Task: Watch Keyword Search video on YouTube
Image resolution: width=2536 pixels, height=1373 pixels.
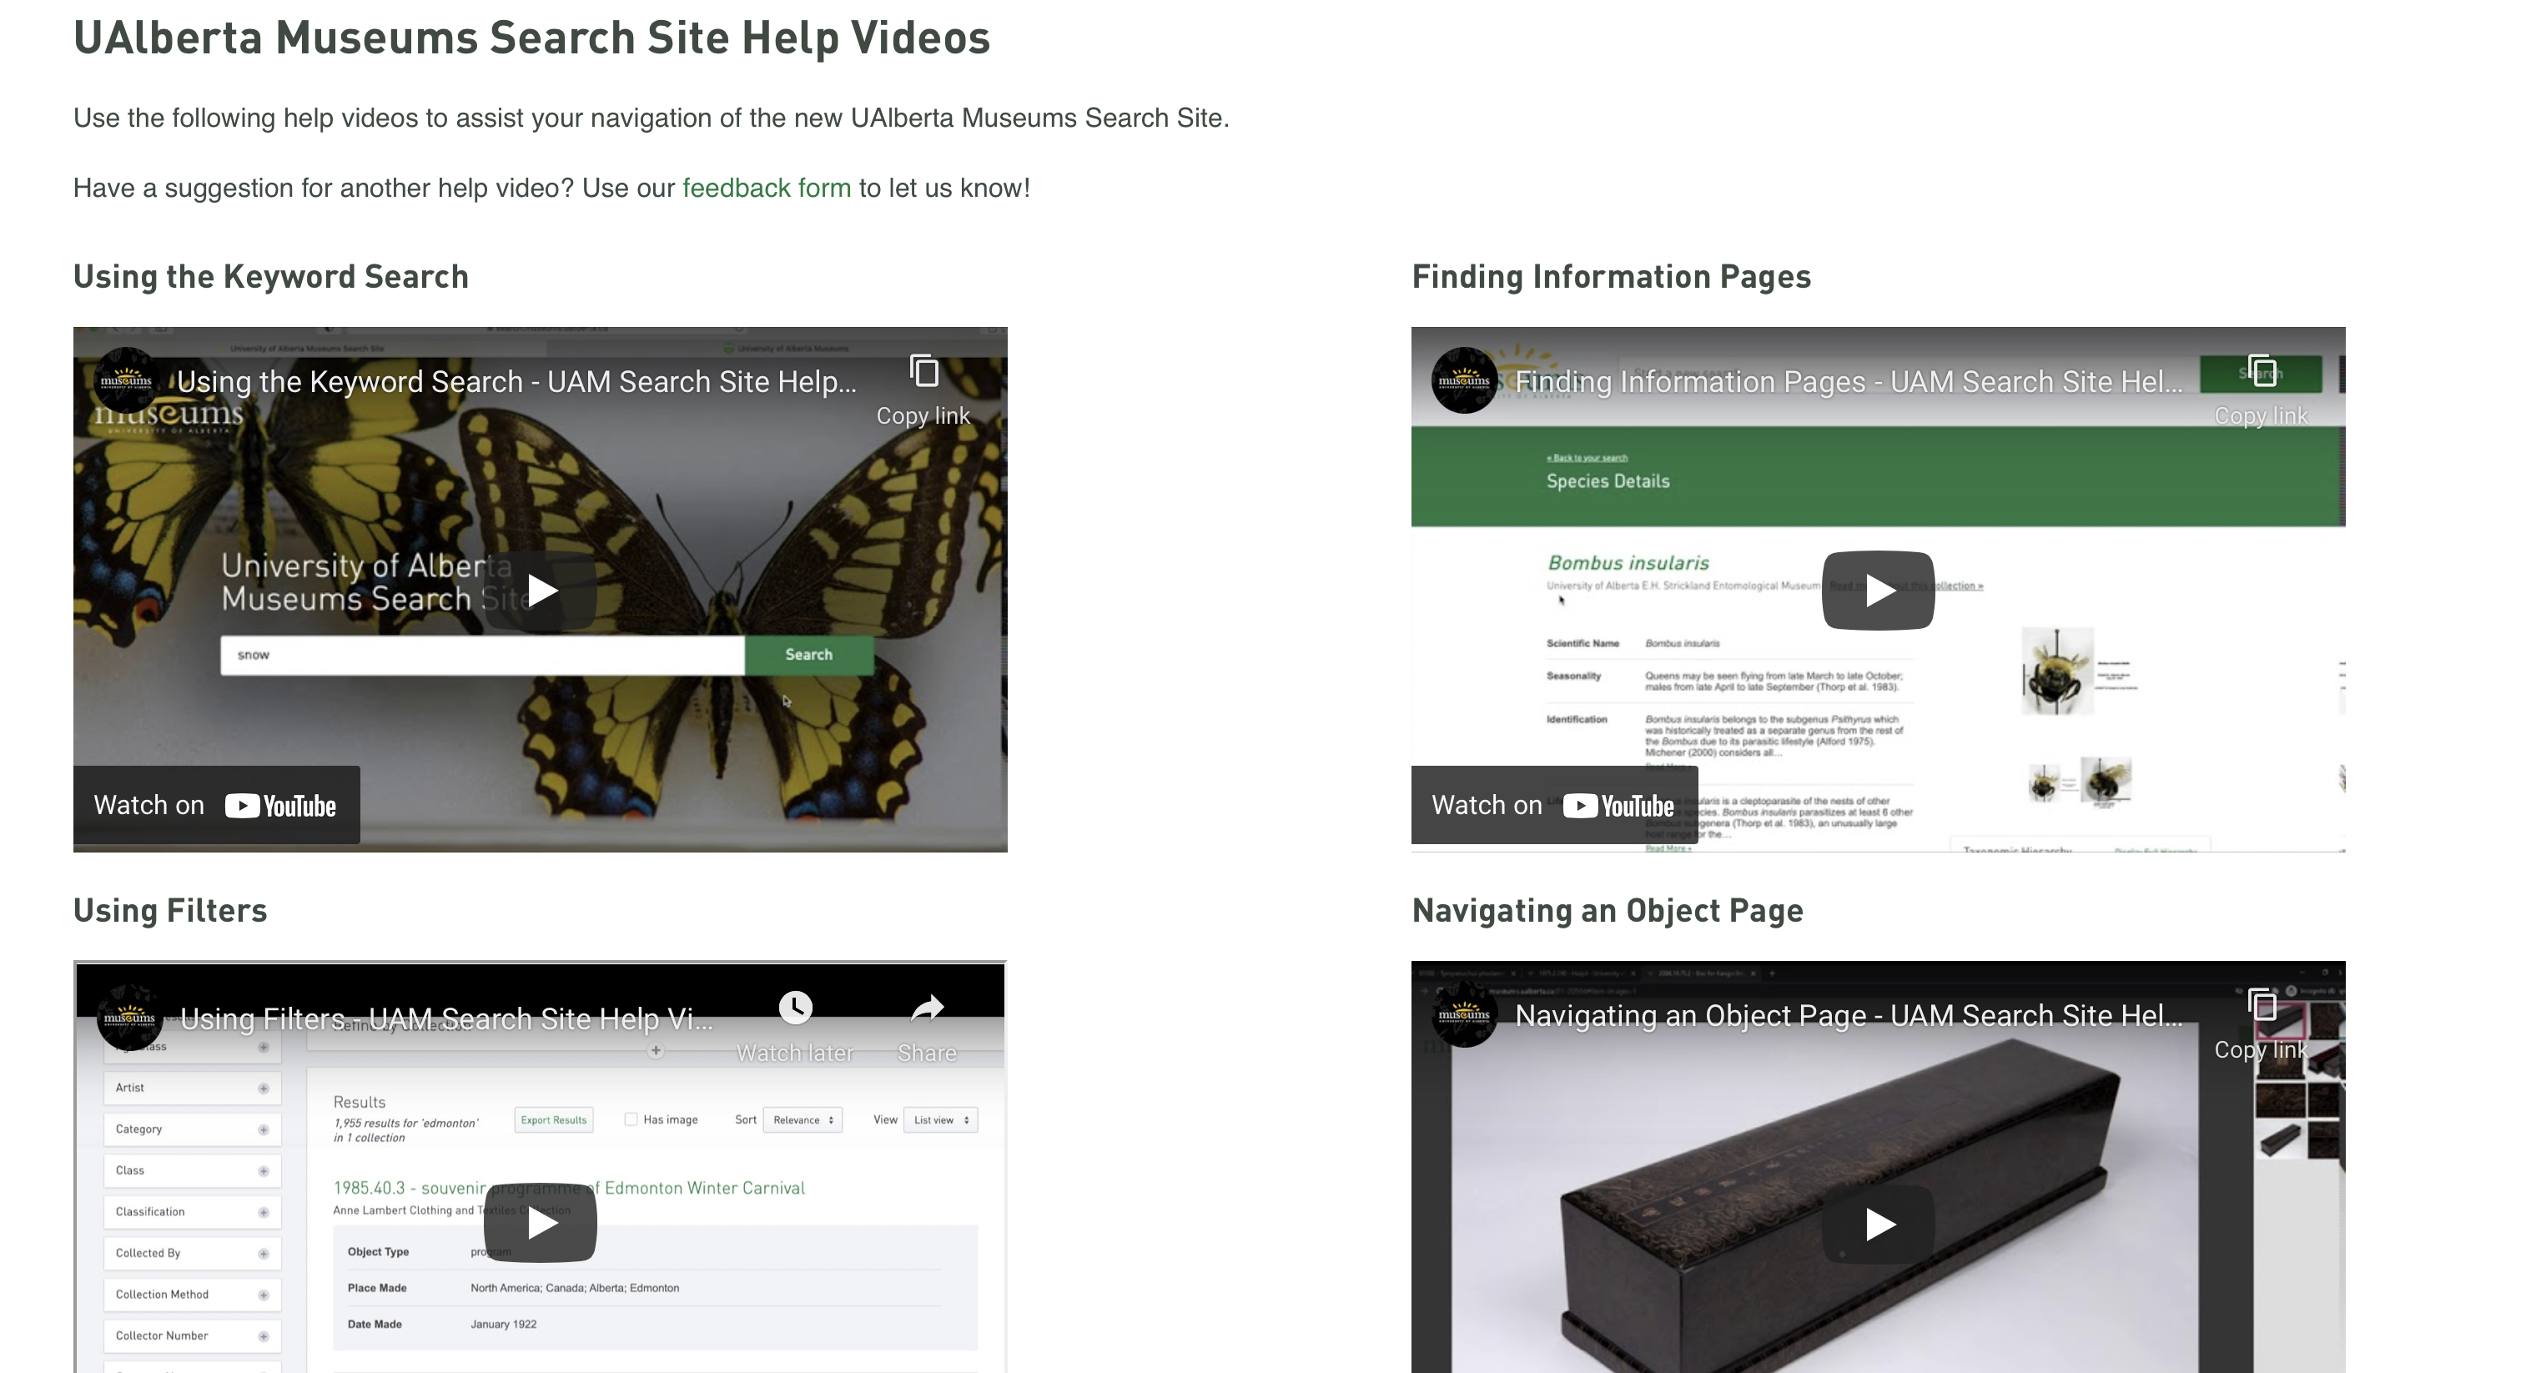Action: pos(217,805)
